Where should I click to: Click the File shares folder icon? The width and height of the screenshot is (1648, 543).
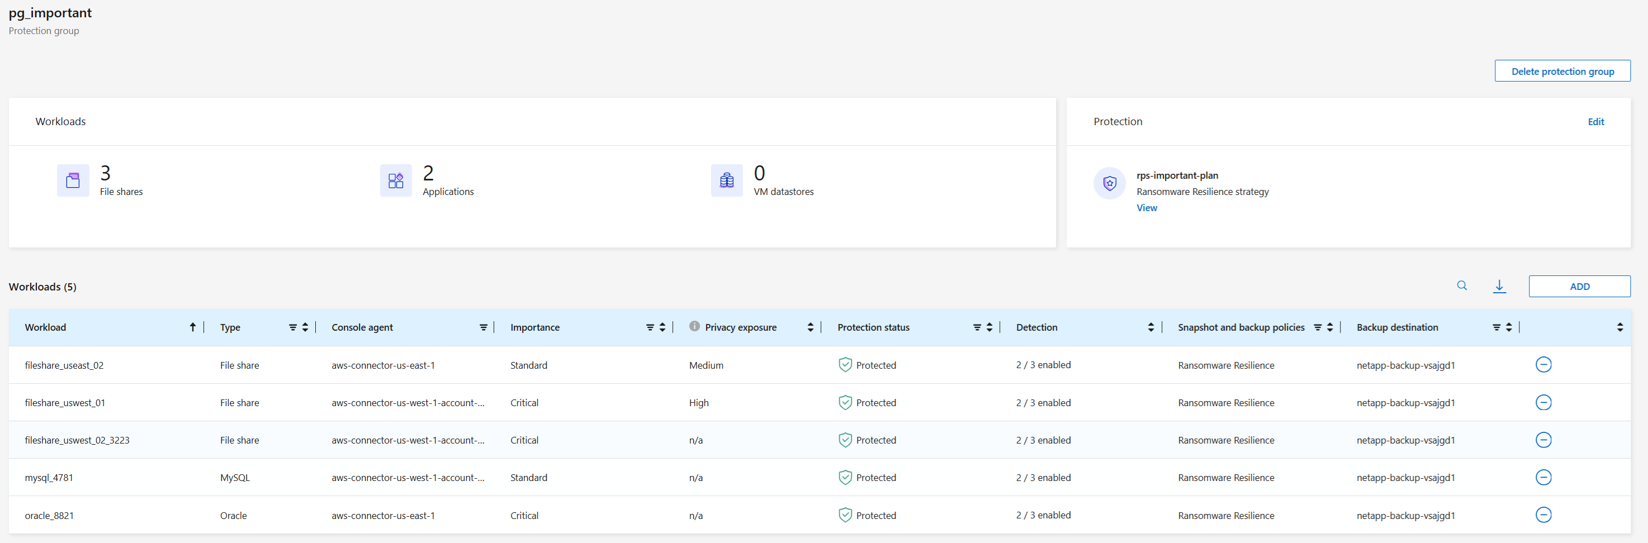73,180
